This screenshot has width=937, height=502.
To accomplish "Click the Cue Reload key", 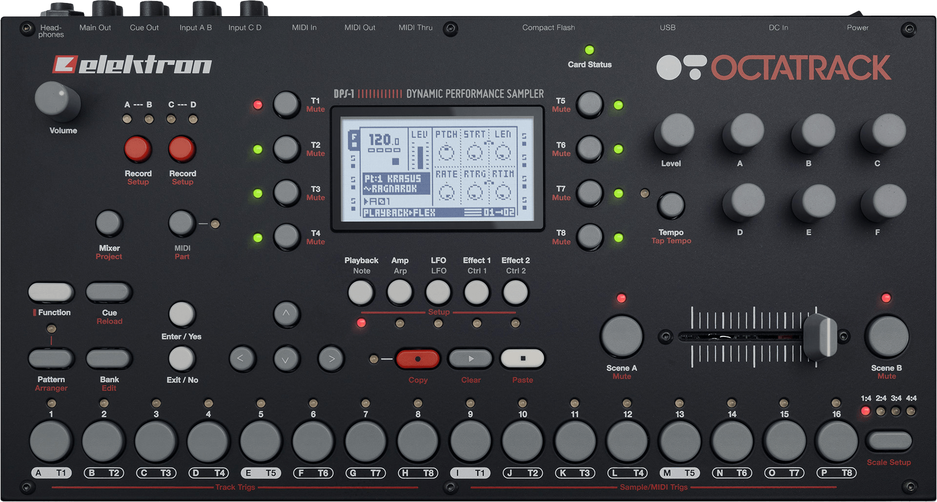I will click(109, 292).
